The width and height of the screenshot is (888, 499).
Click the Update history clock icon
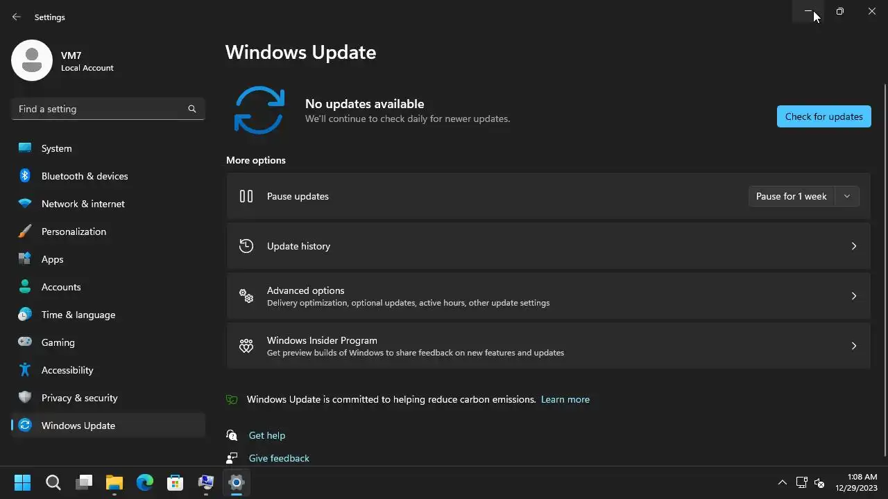(246, 246)
